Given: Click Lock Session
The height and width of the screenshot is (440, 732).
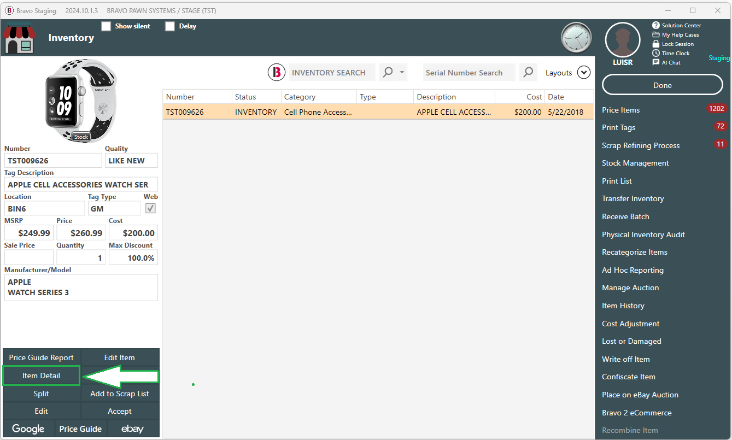Looking at the screenshot, I should point(673,44).
